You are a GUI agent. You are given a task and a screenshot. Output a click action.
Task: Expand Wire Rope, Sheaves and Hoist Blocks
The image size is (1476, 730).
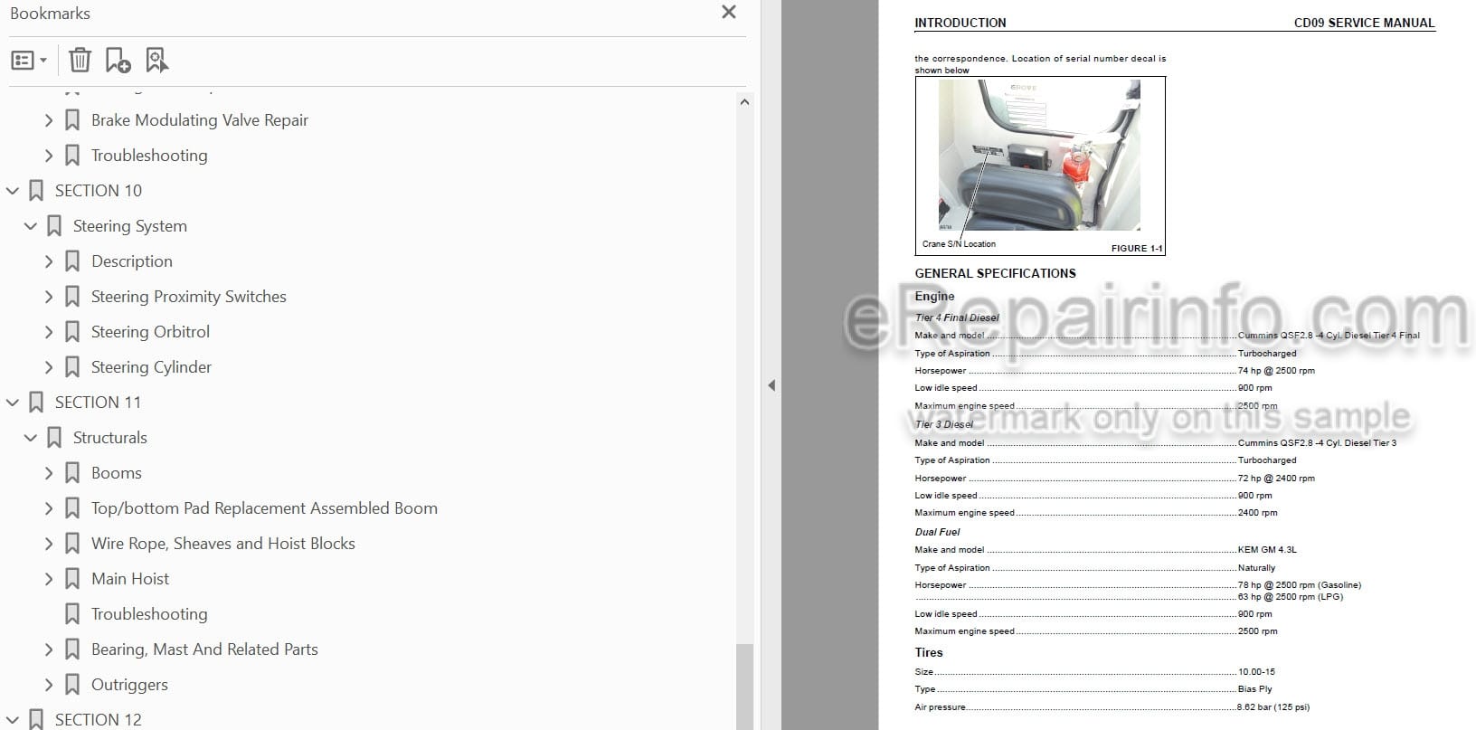[49, 544]
